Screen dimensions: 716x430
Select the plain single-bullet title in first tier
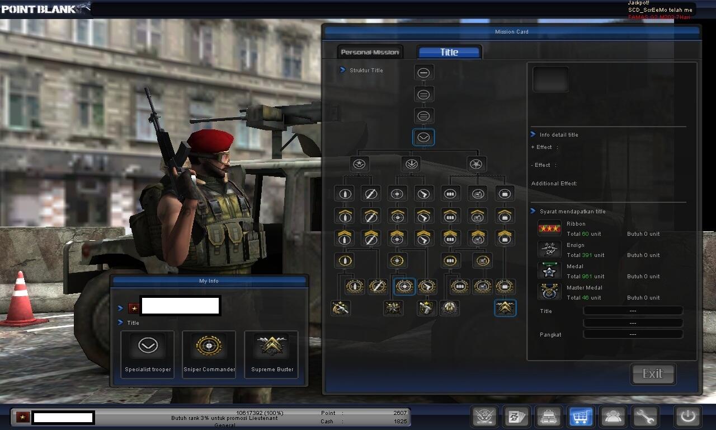point(344,194)
